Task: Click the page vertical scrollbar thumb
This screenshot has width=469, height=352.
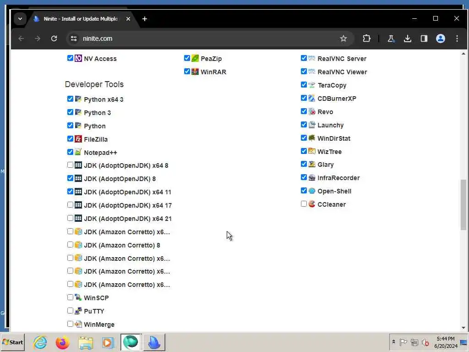Action: point(464,205)
